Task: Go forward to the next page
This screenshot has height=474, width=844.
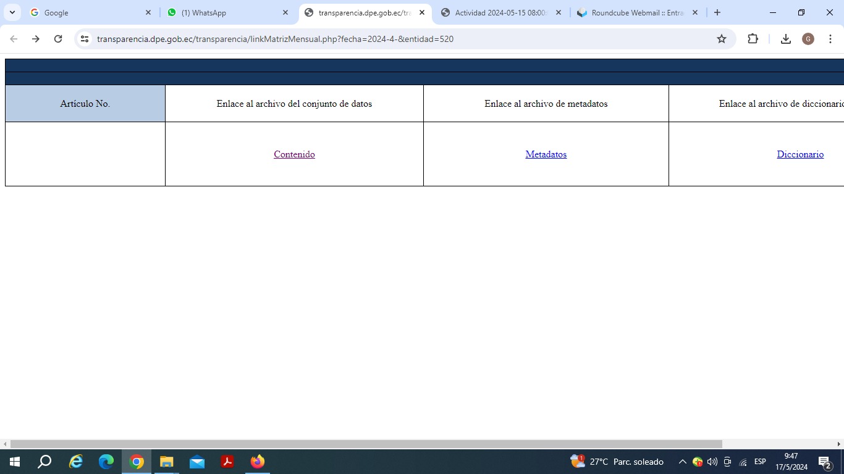Action: (36, 39)
